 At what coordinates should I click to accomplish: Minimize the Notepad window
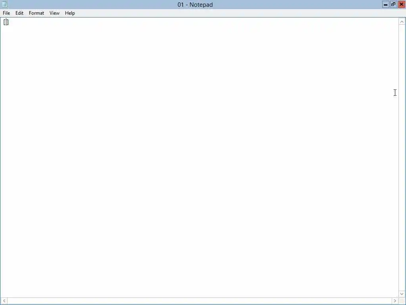385,4
